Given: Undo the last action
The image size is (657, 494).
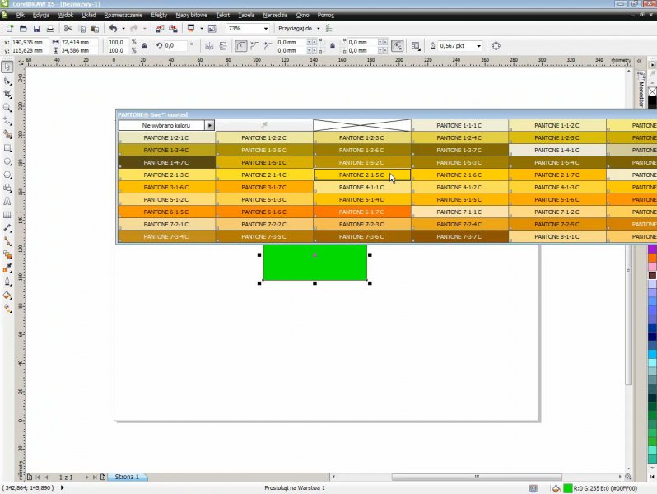Looking at the screenshot, I should [x=113, y=29].
